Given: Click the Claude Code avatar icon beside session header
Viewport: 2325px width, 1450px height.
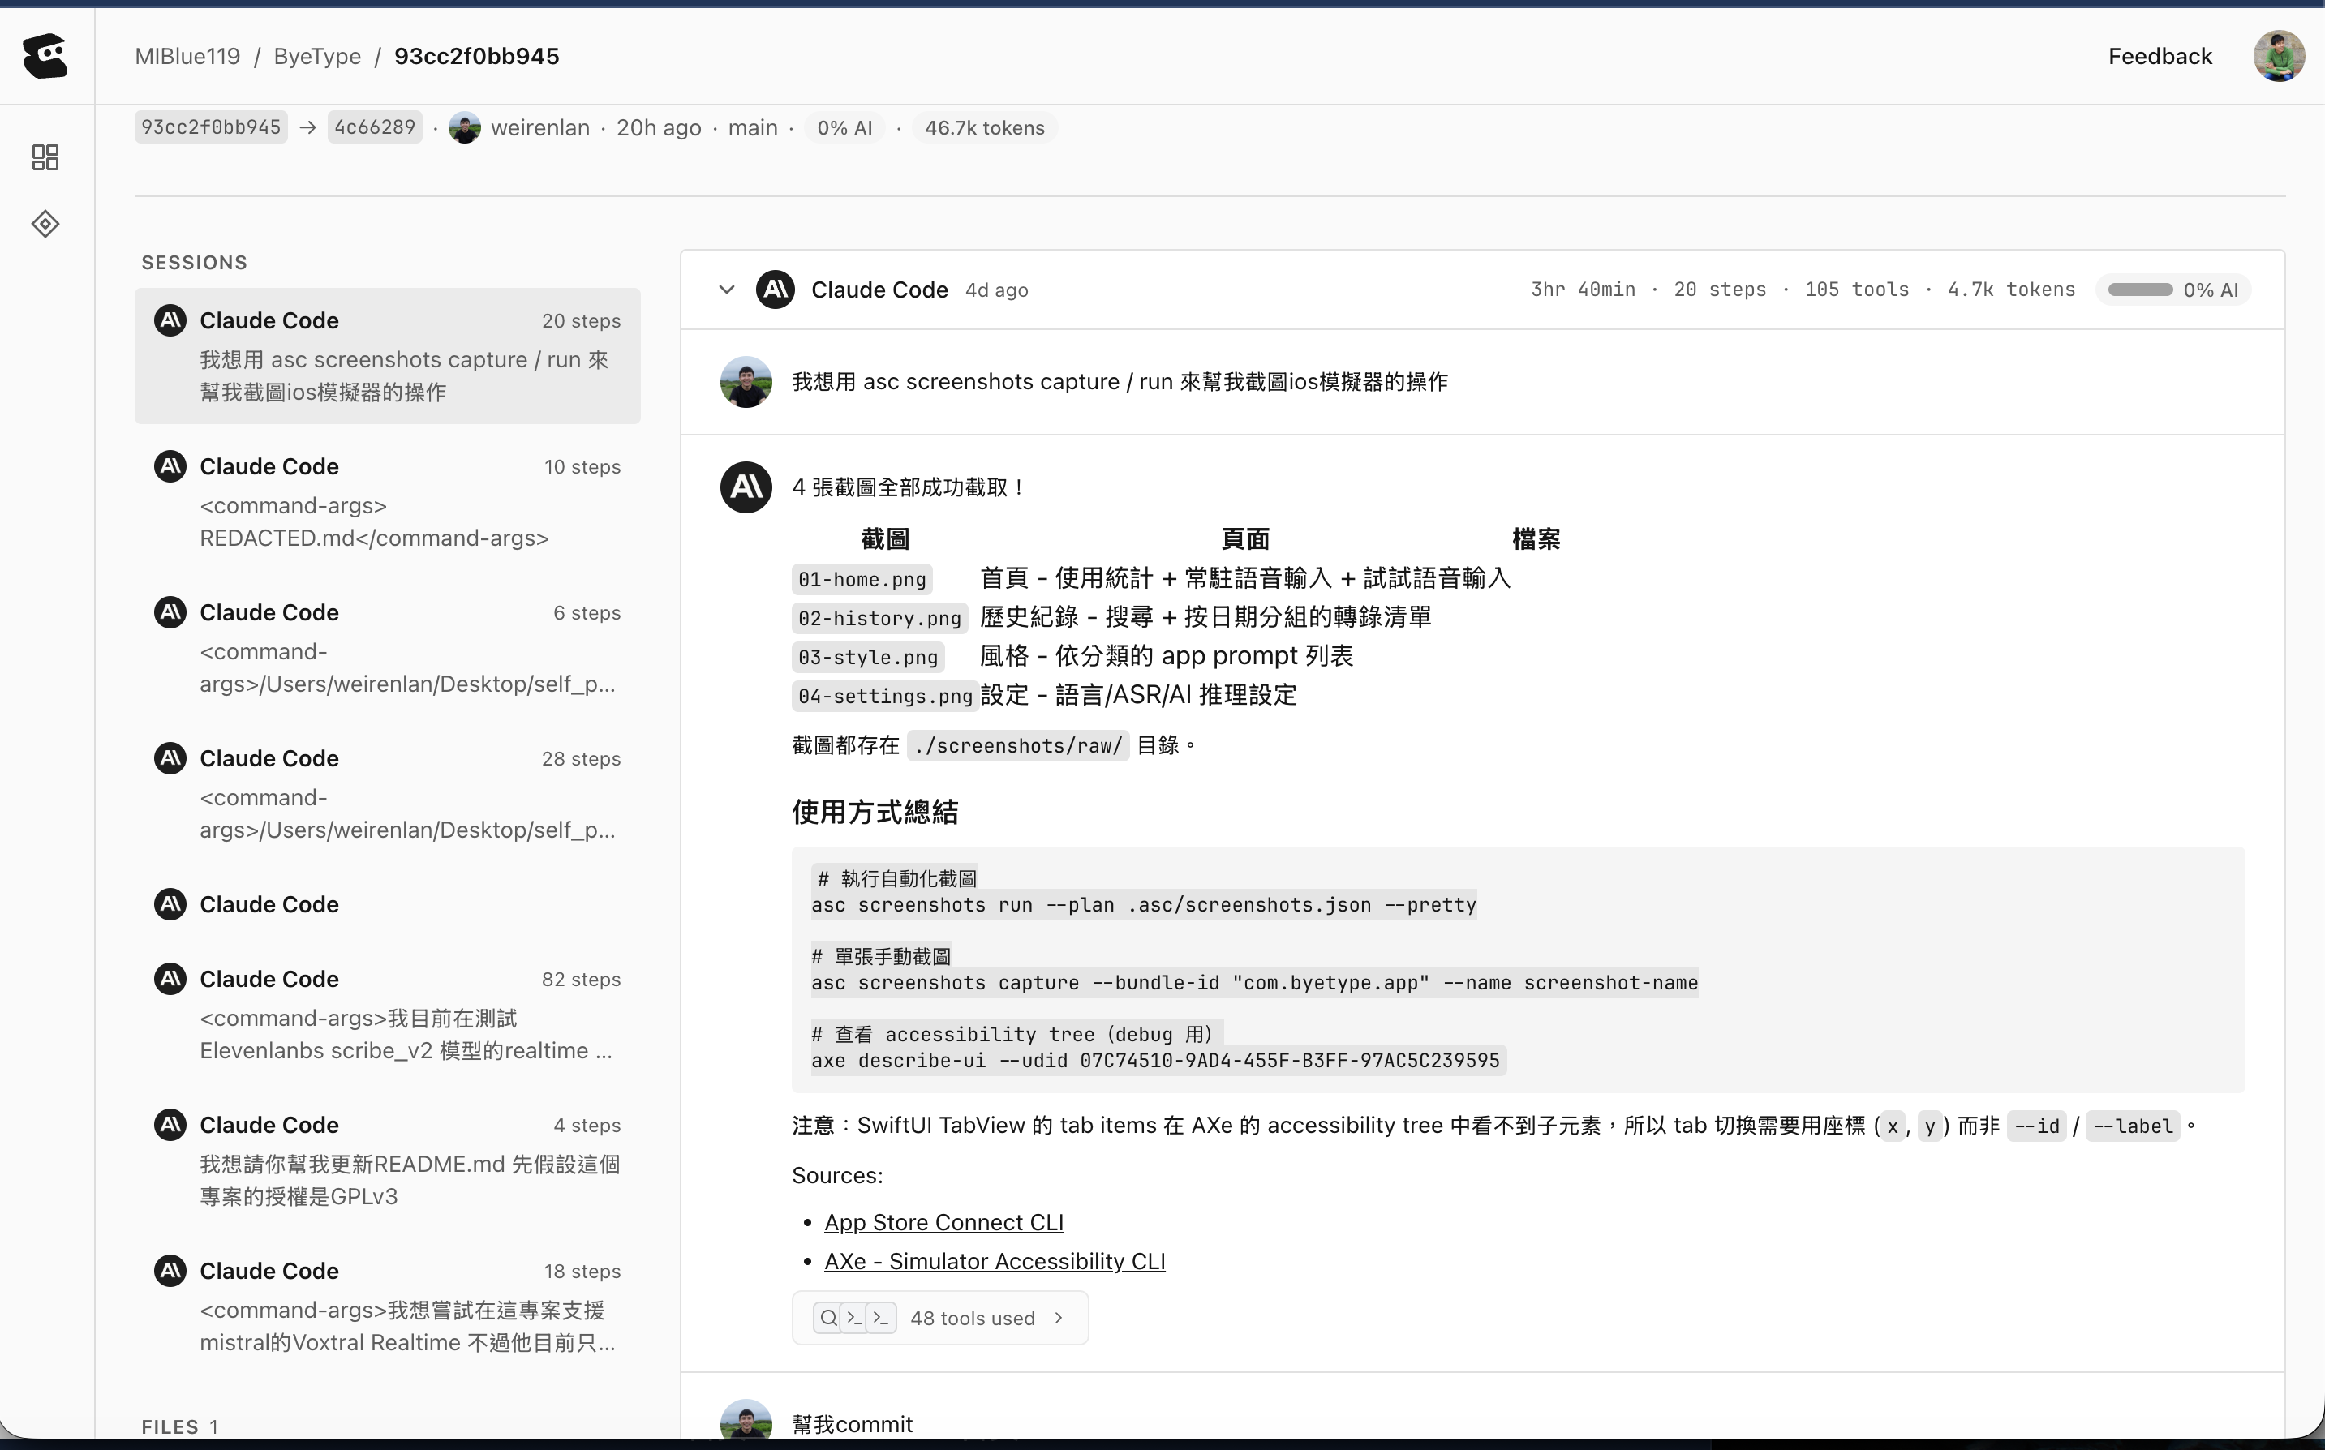Looking at the screenshot, I should [775, 289].
